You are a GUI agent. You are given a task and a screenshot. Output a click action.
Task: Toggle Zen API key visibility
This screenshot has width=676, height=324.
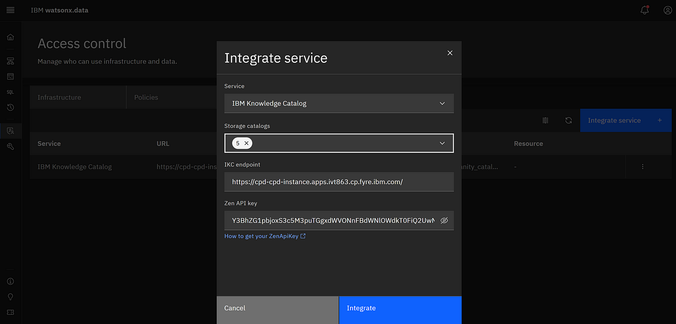pyautogui.click(x=444, y=220)
